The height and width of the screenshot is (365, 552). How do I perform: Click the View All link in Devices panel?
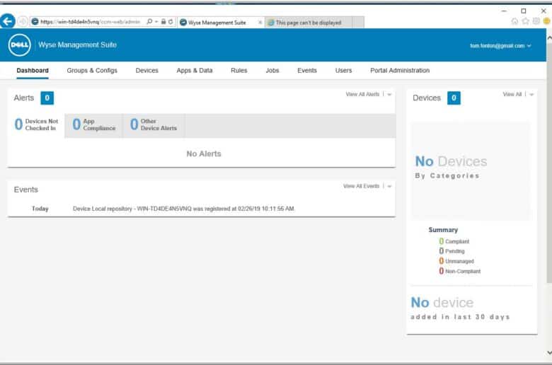click(512, 94)
